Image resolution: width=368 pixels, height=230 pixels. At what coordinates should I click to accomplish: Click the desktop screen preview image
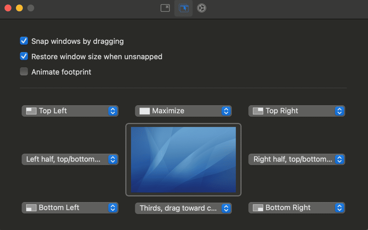(183, 160)
